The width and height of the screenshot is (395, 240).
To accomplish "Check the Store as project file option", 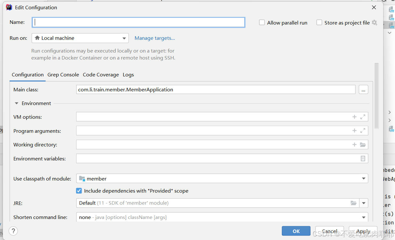I will point(319,22).
